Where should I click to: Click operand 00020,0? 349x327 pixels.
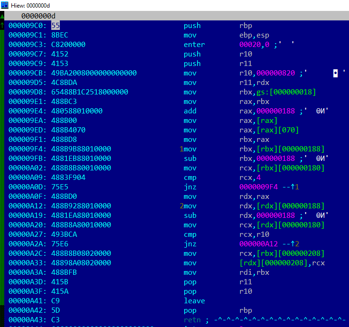254,45
